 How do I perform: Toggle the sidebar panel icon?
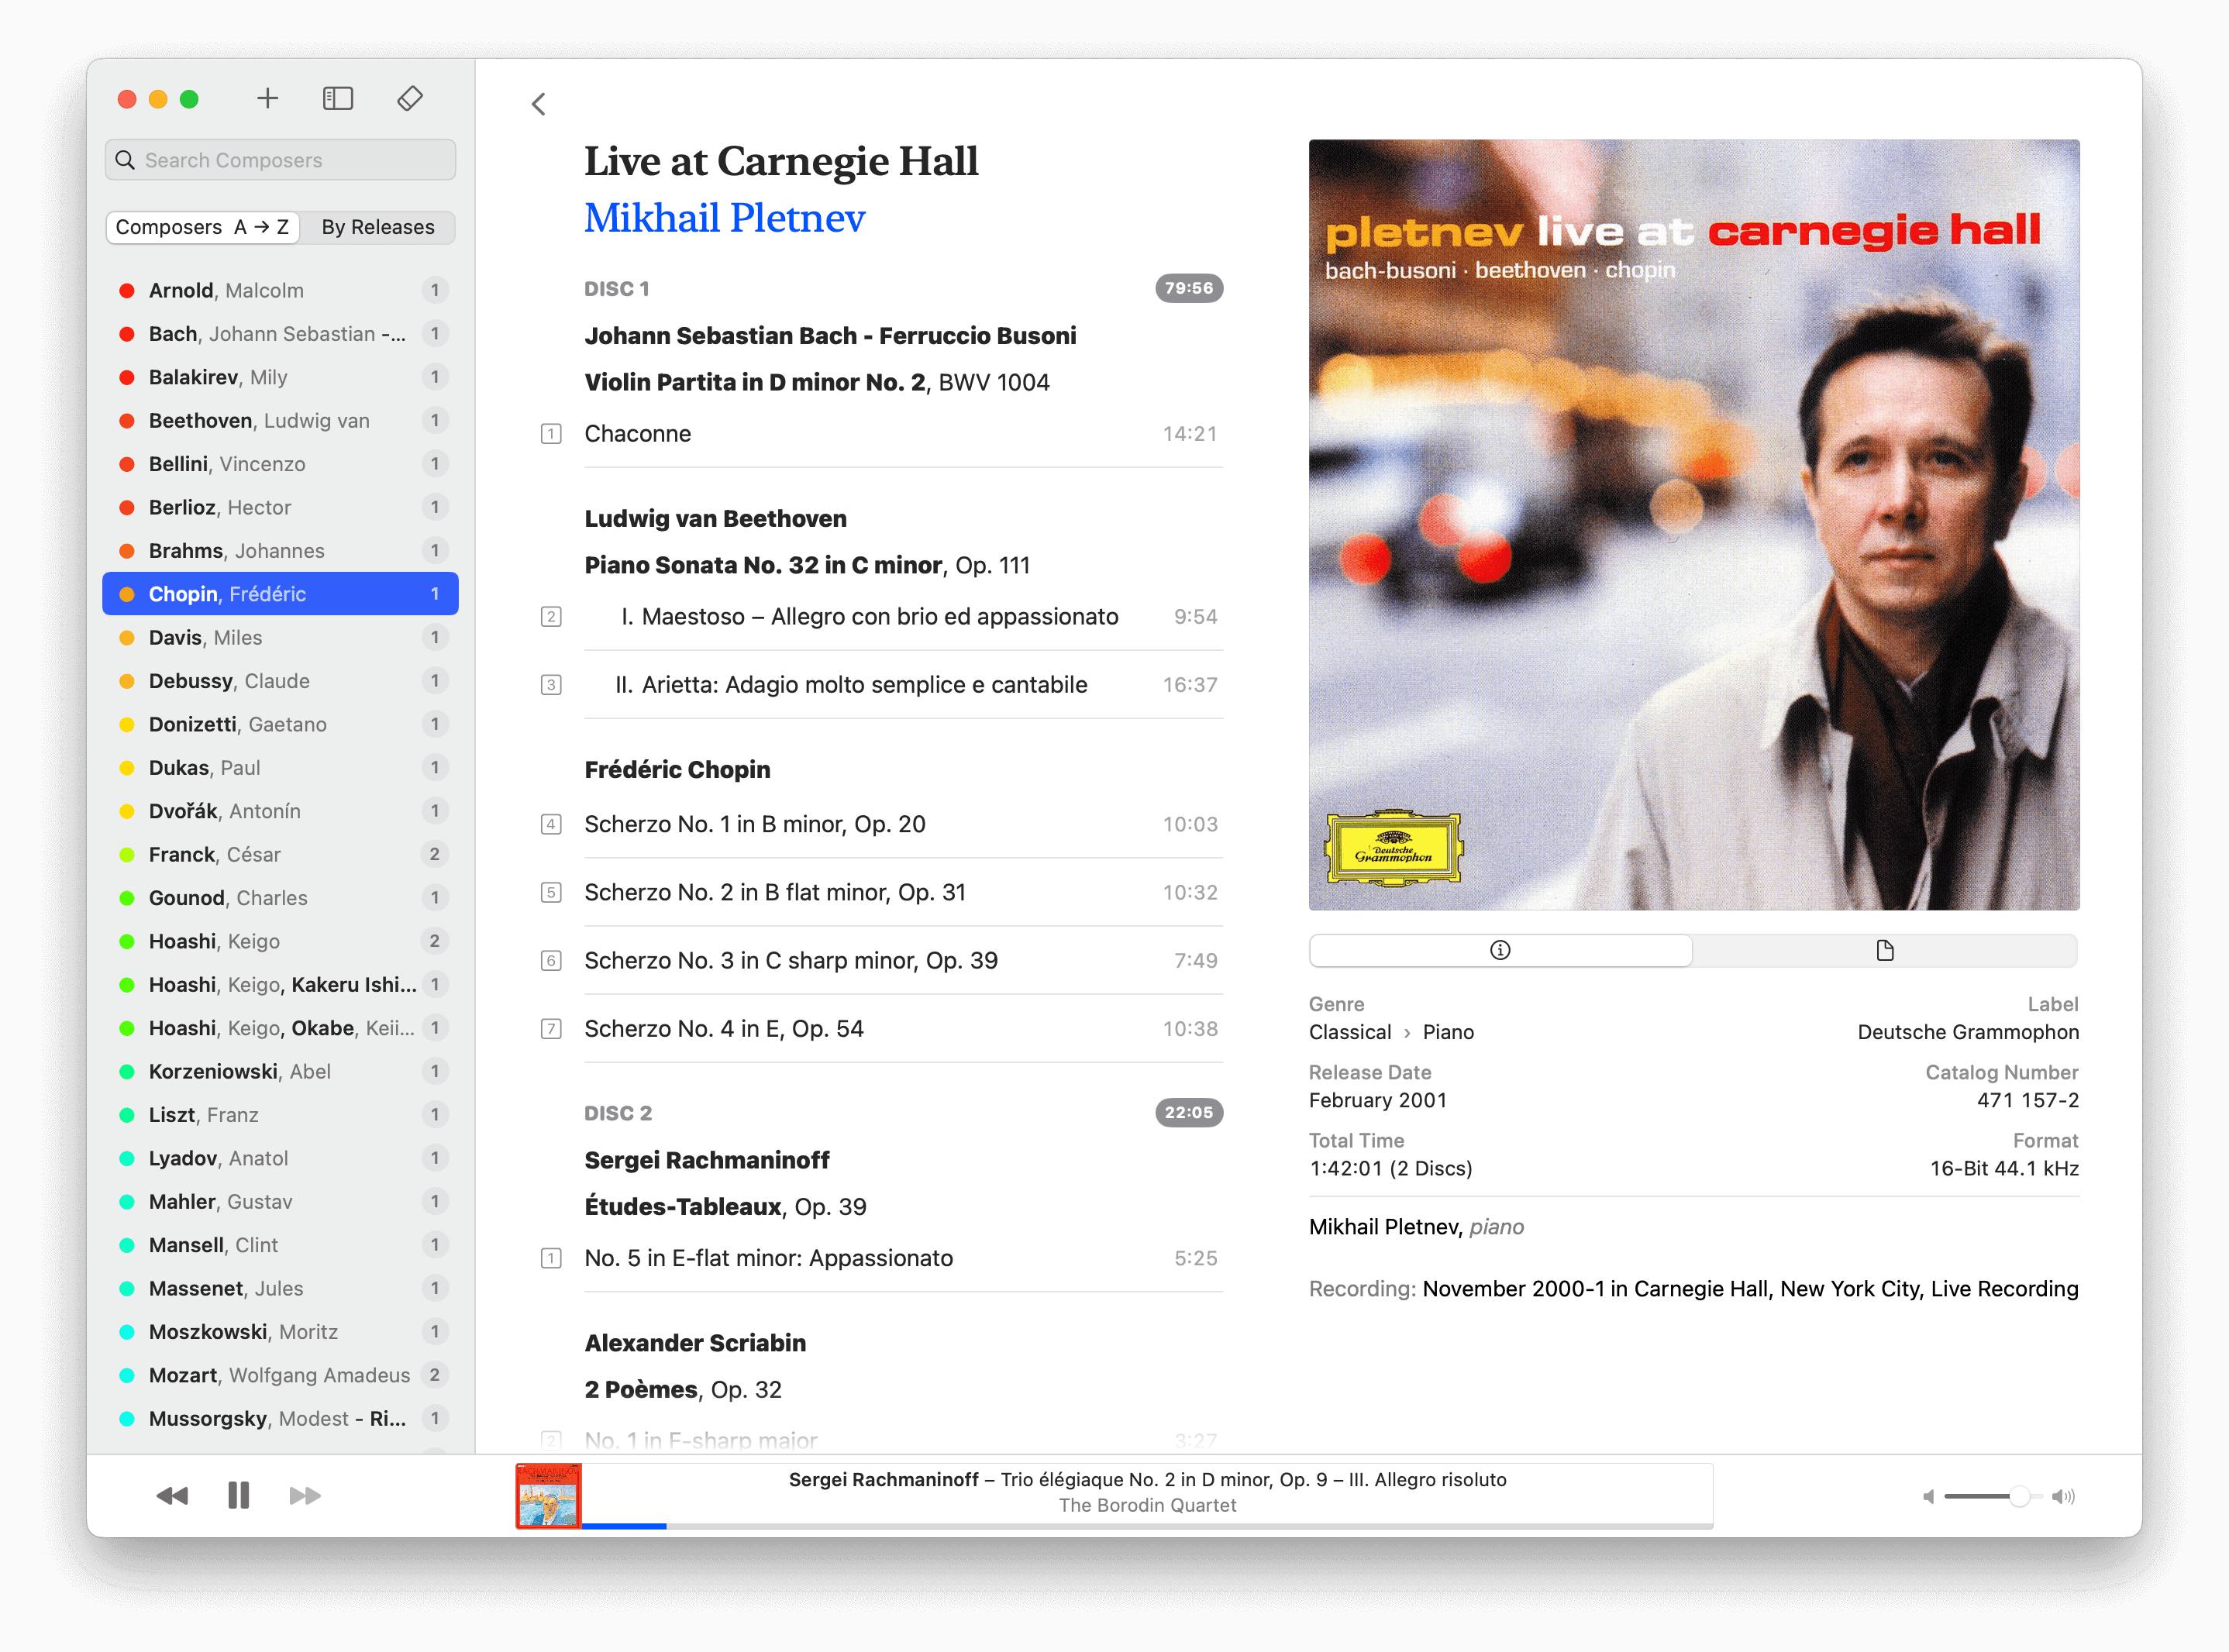click(x=338, y=98)
